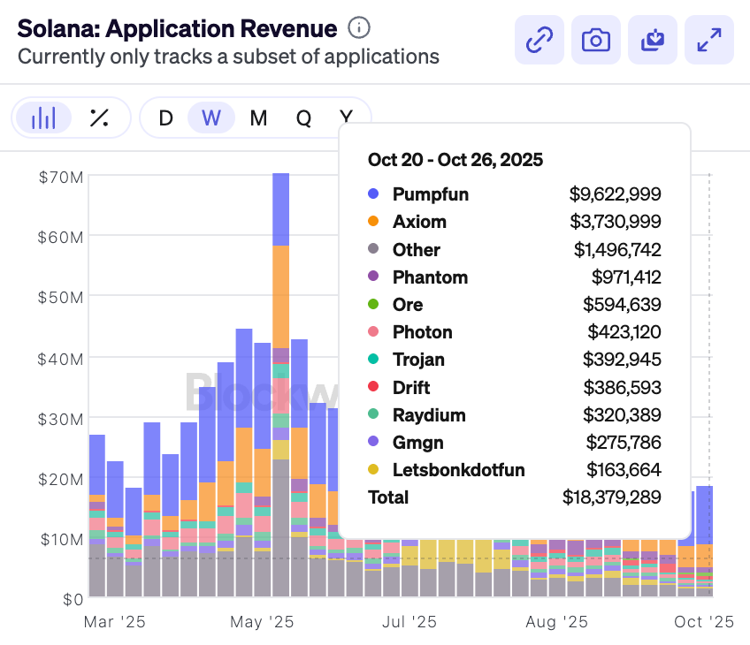Image resolution: width=750 pixels, height=645 pixels.
Task: Select the daily (D) interval
Action: point(165,118)
